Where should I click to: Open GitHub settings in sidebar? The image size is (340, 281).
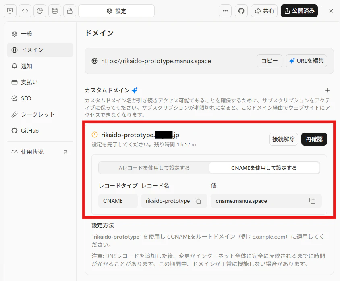pyautogui.click(x=40, y=131)
